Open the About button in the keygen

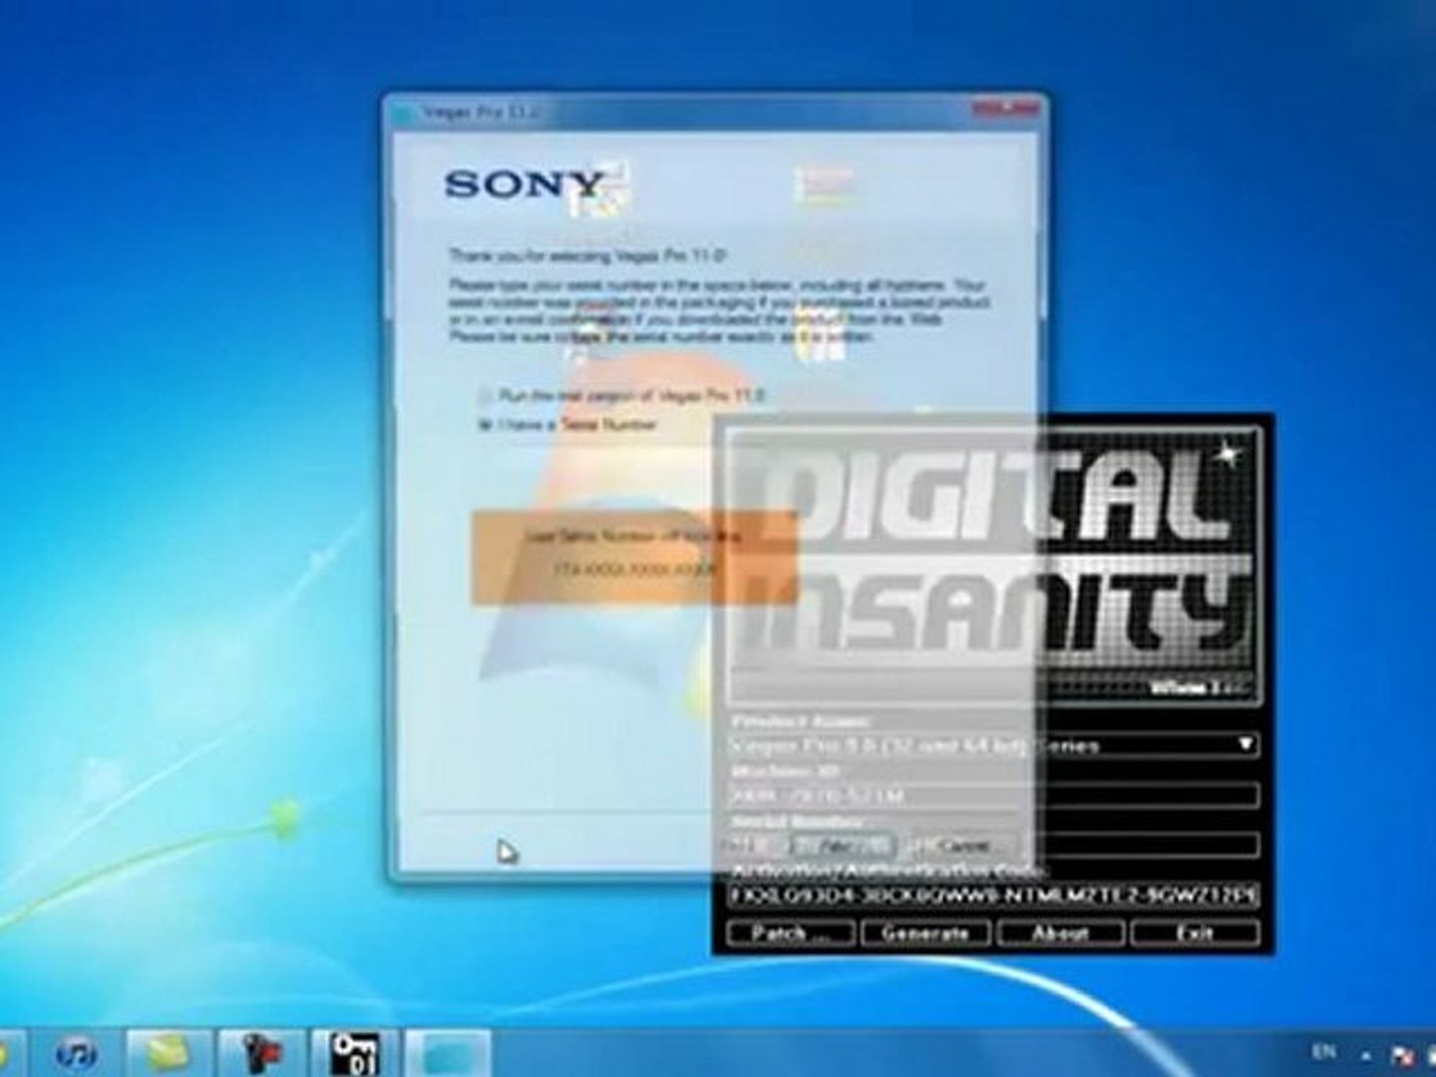click(x=1060, y=932)
